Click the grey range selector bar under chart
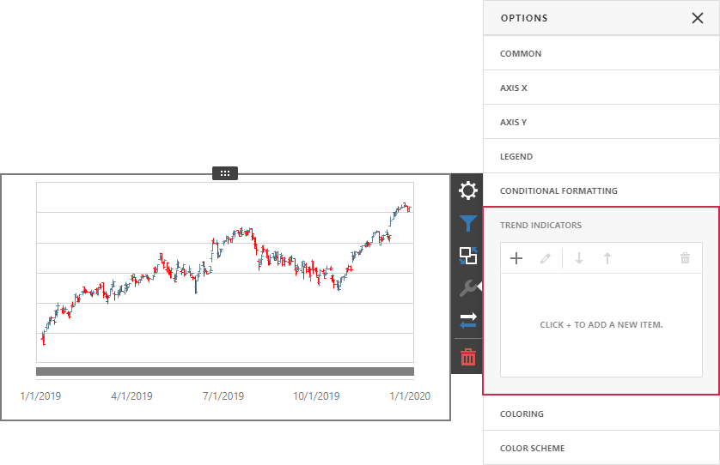This screenshot has height=465, width=720. pos(225,371)
